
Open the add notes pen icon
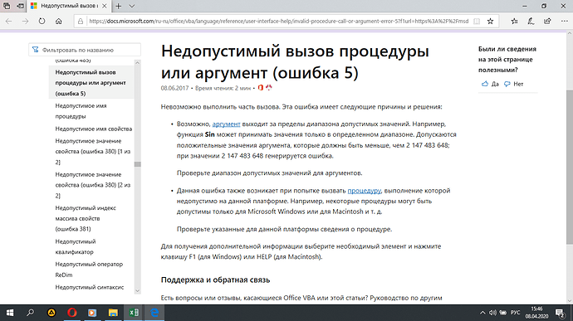(x=531, y=22)
